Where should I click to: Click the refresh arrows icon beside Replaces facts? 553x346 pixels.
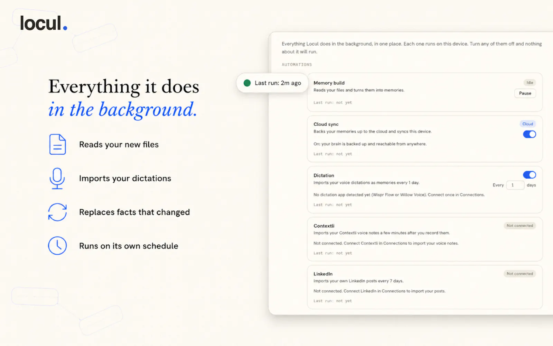pyautogui.click(x=57, y=212)
